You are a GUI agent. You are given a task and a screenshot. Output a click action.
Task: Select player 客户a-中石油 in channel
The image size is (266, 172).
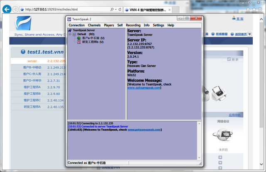(93, 38)
